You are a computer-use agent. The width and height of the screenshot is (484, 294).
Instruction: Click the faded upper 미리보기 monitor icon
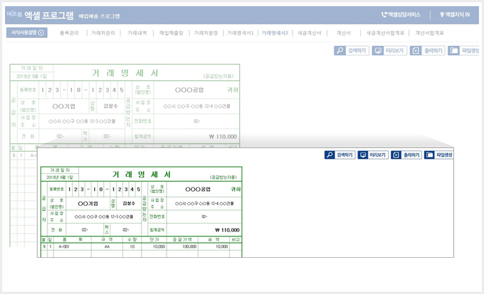pos(378,50)
